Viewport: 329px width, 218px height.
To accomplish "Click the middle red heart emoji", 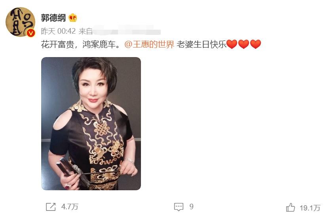I will [x=244, y=44].
